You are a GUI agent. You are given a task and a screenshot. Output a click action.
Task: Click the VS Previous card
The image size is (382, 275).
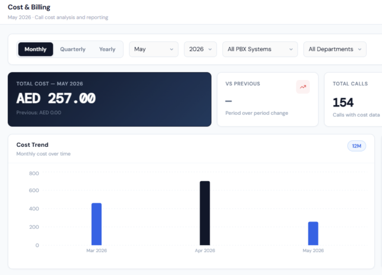(x=268, y=99)
